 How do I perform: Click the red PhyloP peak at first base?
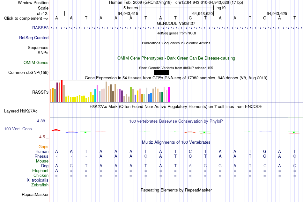point(56,130)
